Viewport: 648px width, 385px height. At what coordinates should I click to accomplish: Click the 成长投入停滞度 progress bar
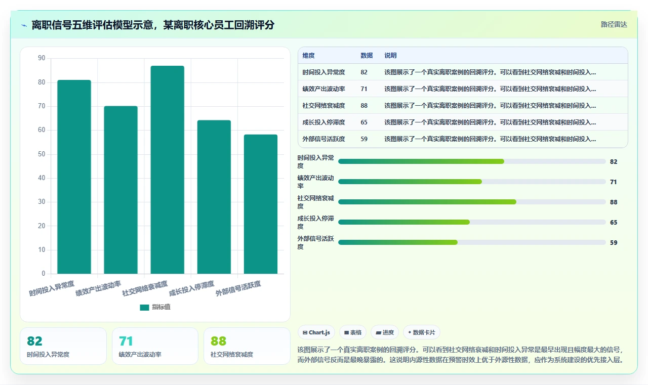pyautogui.click(x=472, y=222)
